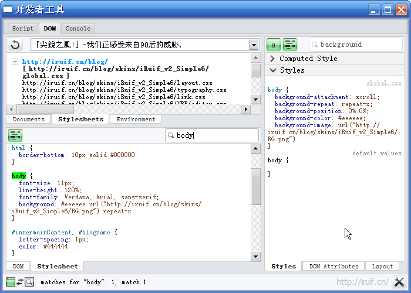This screenshot has height=293, width=411.
Task: Switch to the Script tab
Action: pos(23,28)
